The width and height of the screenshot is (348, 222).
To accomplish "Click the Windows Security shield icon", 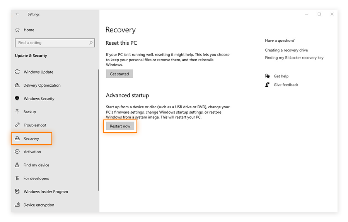I will tap(18, 98).
